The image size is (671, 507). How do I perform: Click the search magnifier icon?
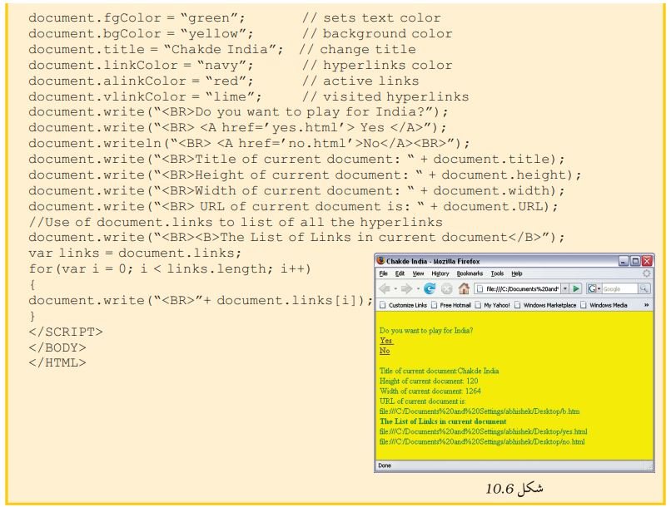point(644,288)
